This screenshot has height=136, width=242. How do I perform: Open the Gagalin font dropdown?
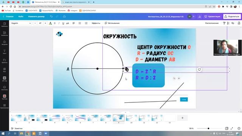[21, 23]
